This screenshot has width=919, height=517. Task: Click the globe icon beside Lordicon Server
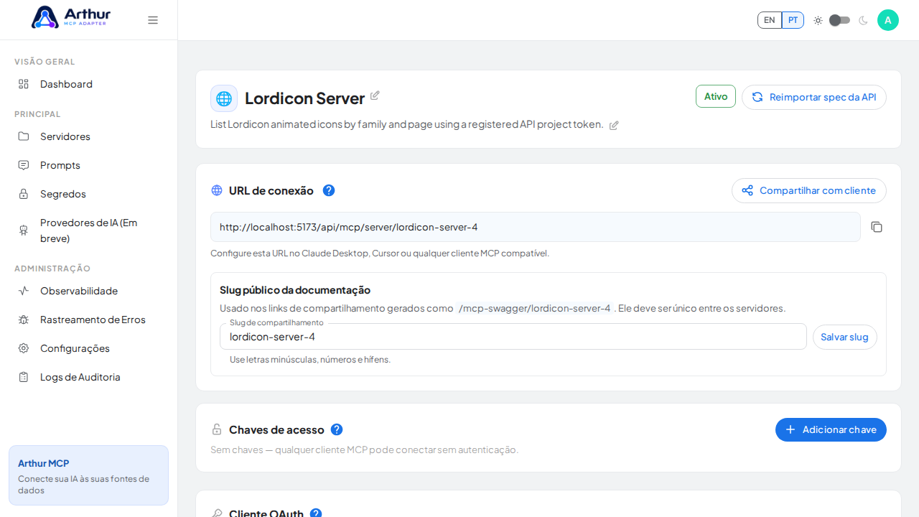(224, 98)
